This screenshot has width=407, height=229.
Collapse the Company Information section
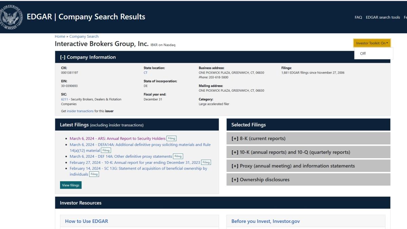point(63,57)
